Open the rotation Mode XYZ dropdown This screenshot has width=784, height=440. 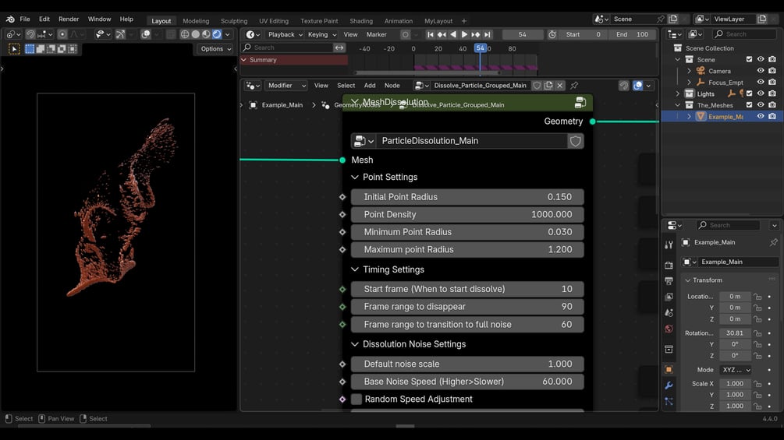coord(735,370)
